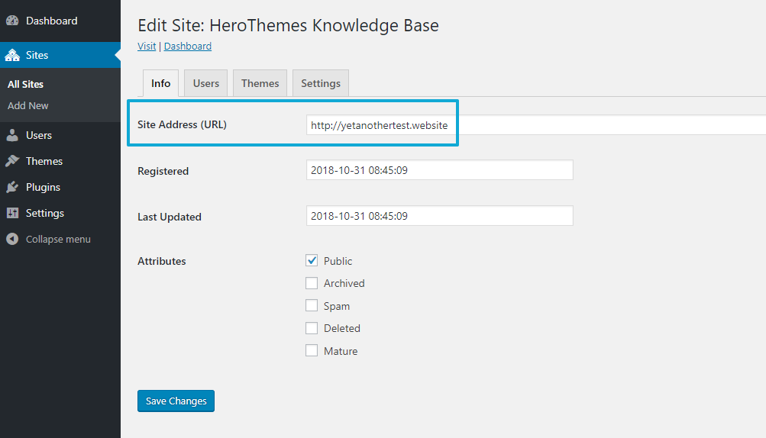
Task: Click the Settings sliders icon in sidebar
Action: click(12, 213)
